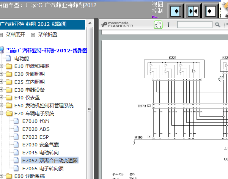Open the E7052 双离合自动变速器 page
The height and width of the screenshot is (179, 228).
tap(50, 160)
